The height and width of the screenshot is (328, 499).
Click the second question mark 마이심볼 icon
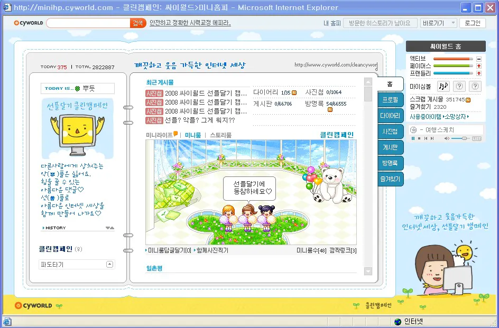[475, 86]
